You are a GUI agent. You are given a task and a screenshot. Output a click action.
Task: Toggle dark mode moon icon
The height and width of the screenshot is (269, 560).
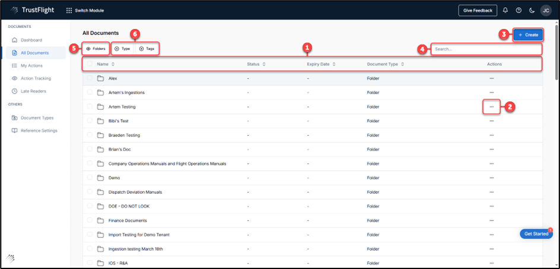tap(532, 10)
